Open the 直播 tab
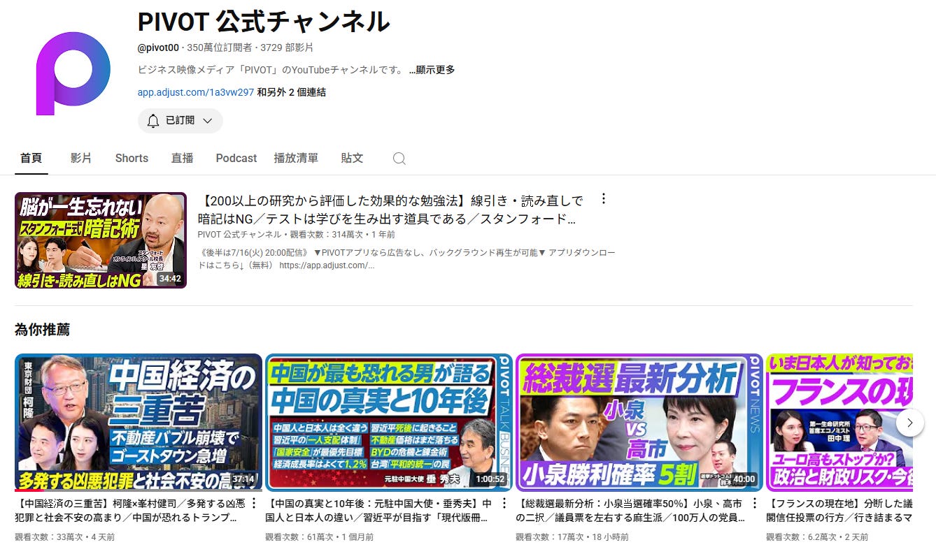 pyautogui.click(x=182, y=158)
